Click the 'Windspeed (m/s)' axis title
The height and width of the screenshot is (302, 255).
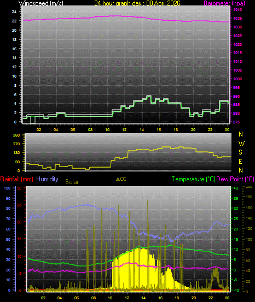pos(40,3)
